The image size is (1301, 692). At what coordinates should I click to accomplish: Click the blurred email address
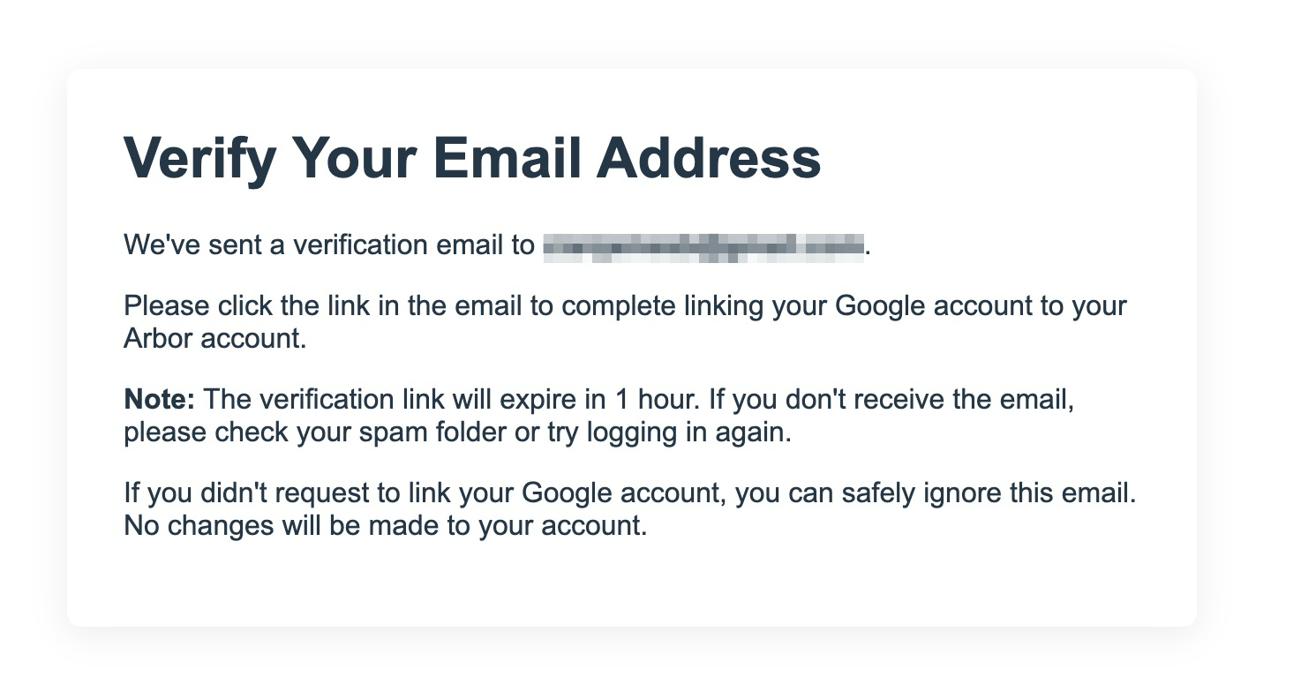(703, 245)
